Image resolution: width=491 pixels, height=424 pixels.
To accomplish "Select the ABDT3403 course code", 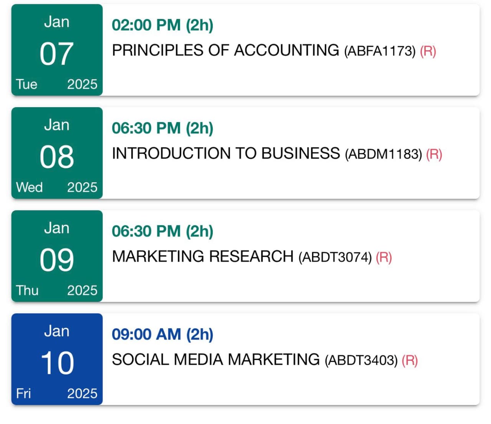I will 361,360.
